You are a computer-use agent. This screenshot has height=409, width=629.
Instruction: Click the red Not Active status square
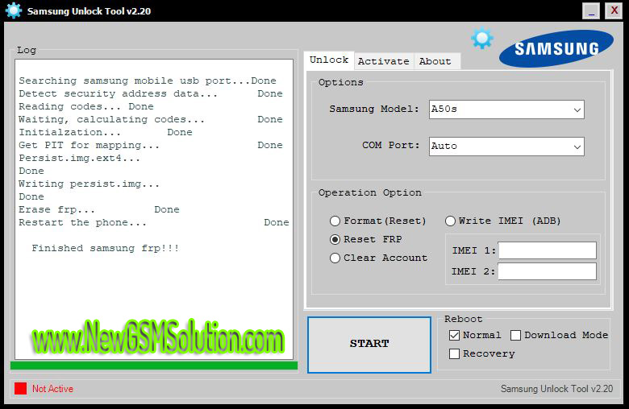20,388
